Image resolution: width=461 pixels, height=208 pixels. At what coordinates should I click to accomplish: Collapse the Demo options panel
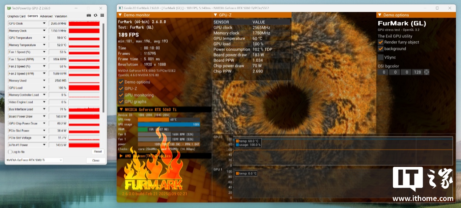380,15
